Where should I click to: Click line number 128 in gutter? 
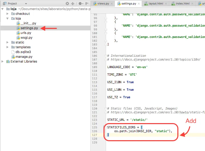point(94,139)
